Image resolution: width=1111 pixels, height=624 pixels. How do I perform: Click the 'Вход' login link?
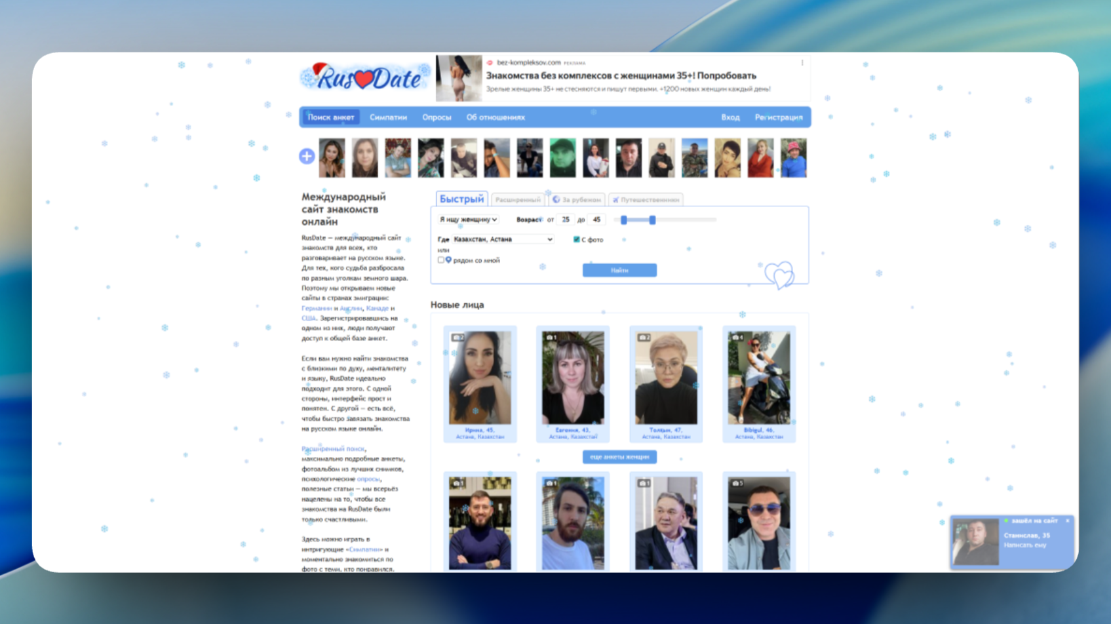(730, 117)
